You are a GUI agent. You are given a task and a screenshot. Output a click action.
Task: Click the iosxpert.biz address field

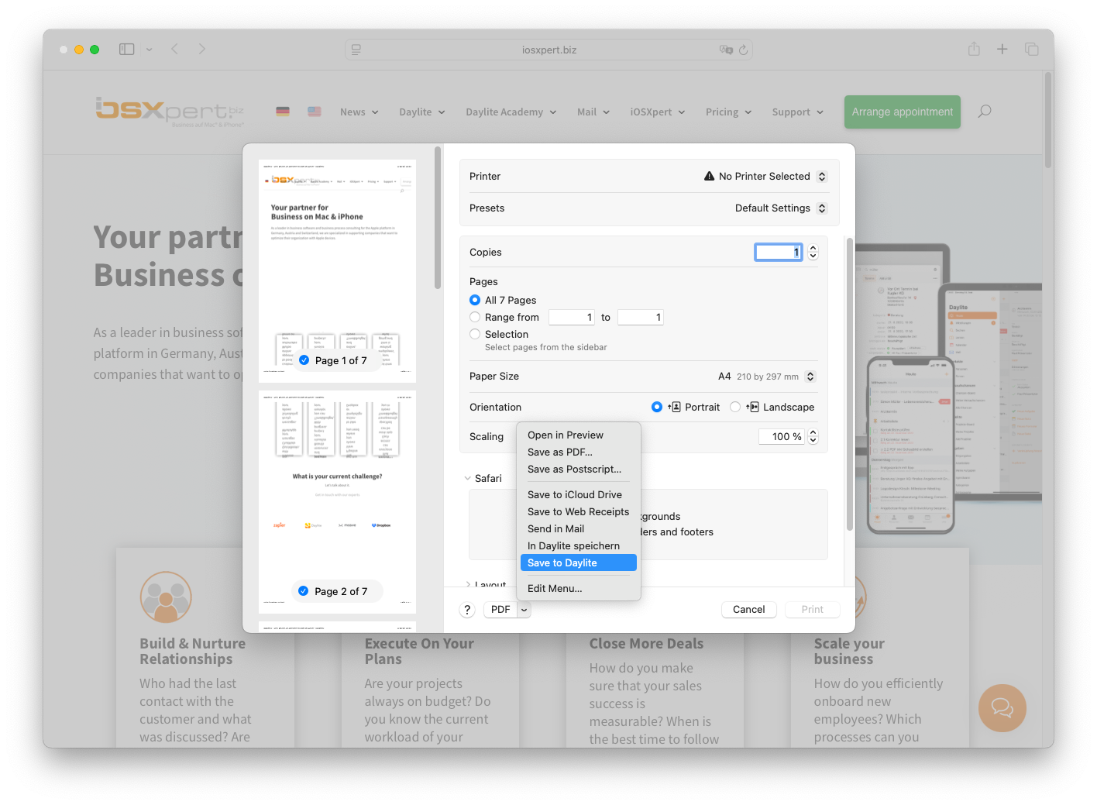coord(548,50)
